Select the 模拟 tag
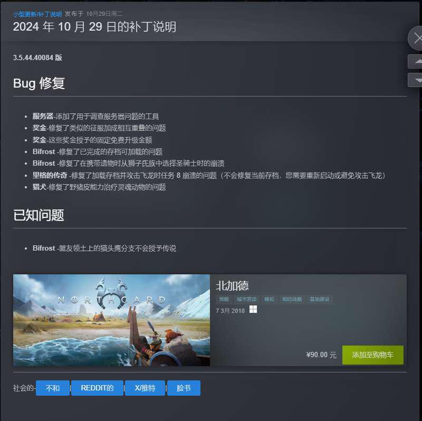The height and width of the screenshot is (421, 422). click(x=269, y=299)
